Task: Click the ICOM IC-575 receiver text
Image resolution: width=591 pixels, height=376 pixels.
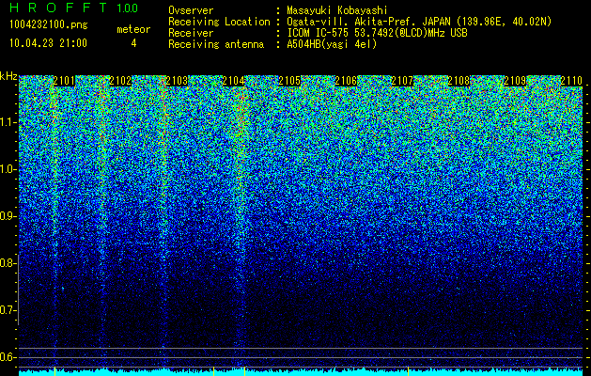Action: pyautogui.click(x=377, y=33)
